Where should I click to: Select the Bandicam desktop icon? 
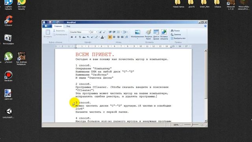click(x=8, y=76)
